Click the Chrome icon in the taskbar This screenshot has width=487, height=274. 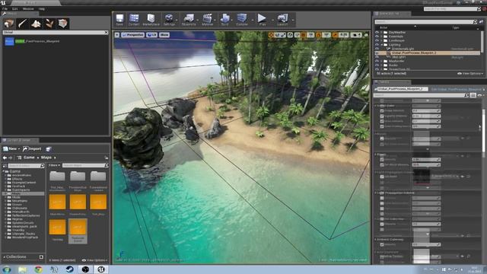pyautogui.click(x=39, y=269)
